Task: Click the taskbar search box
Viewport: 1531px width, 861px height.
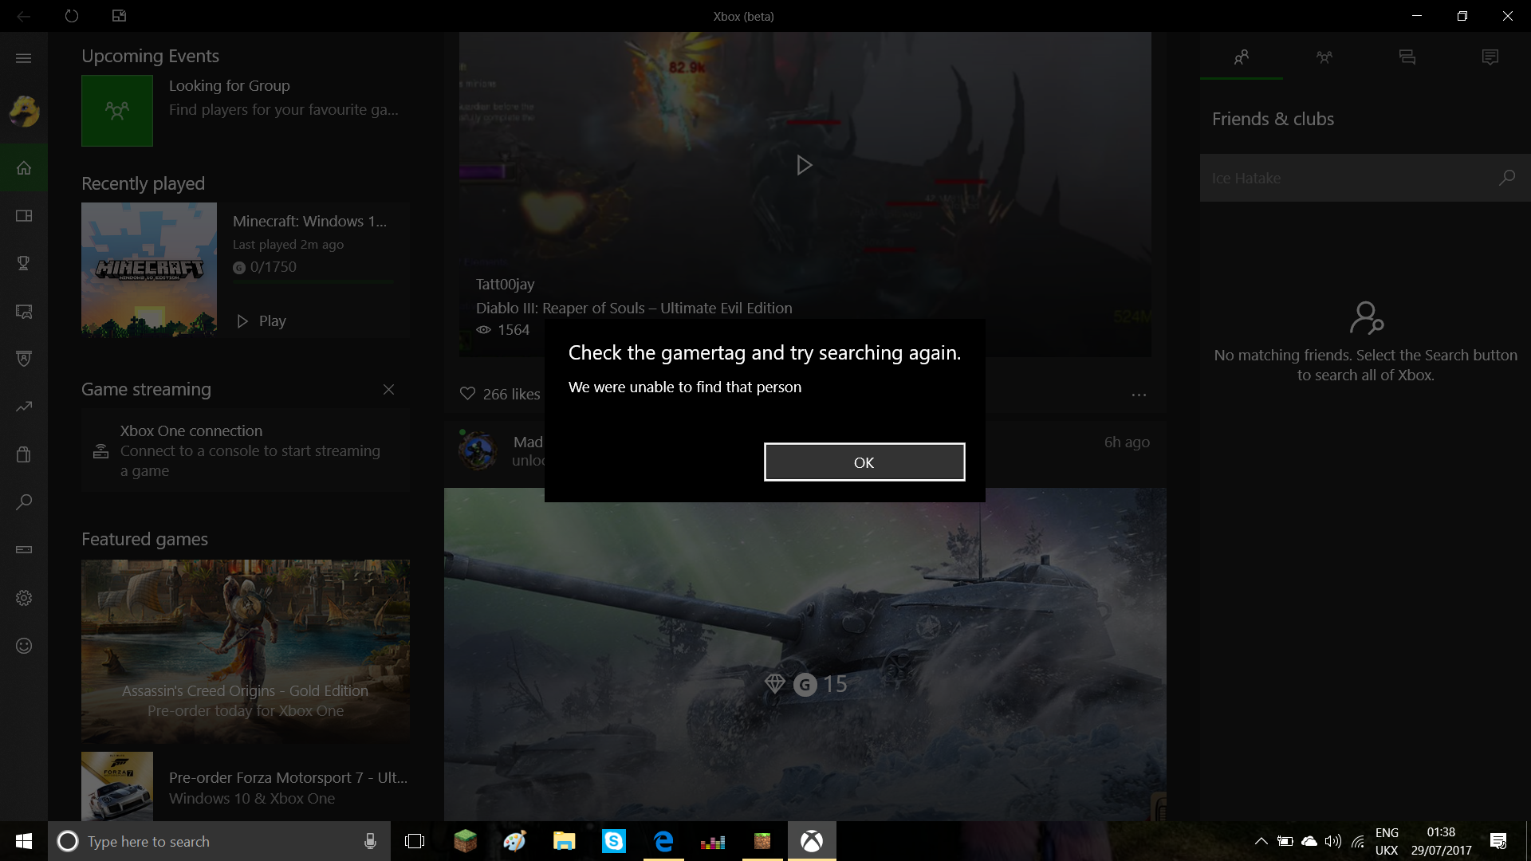Action: (x=219, y=841)
